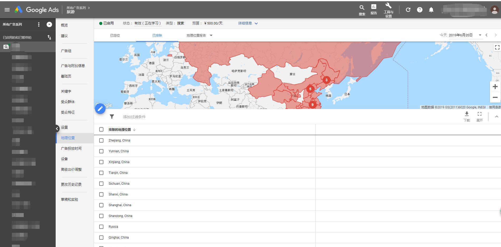Open the notification bell icon
Viewport: 501px width, 247px height.
(431, 9)
